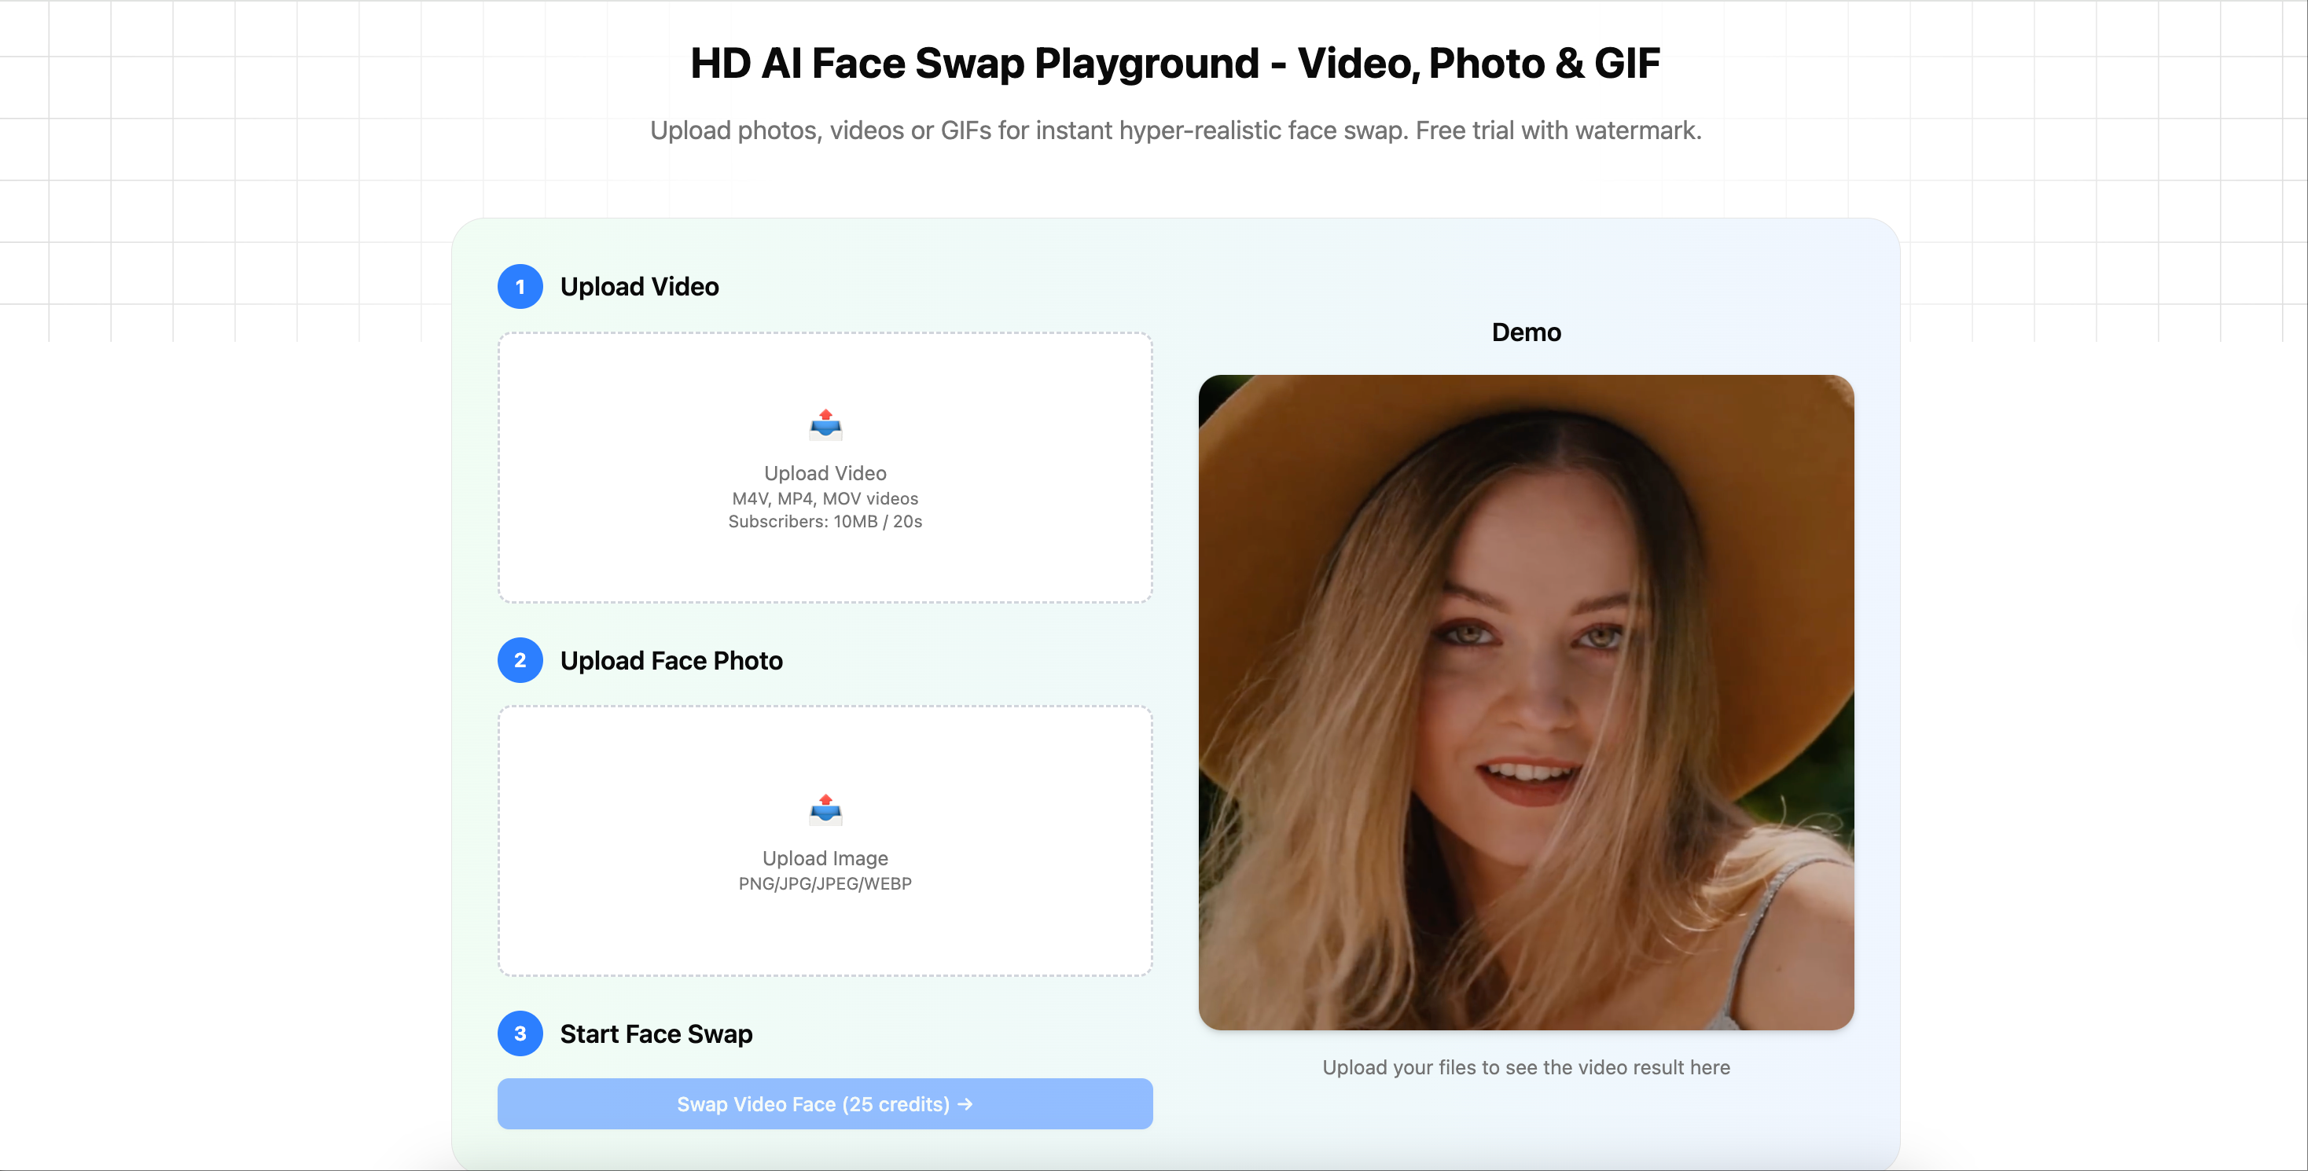Click the Upload Face Photo heading
Viewport: 2308px width, 1171px height.
point(671,660)
